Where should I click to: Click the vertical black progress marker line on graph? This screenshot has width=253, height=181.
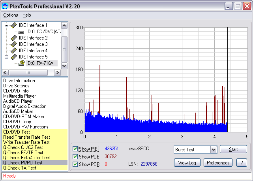click(227, 80)
